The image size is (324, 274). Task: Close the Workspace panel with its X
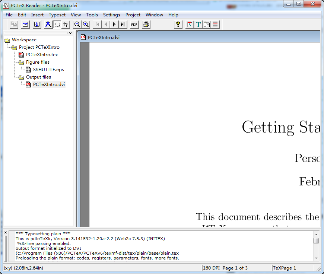[70, 33]
